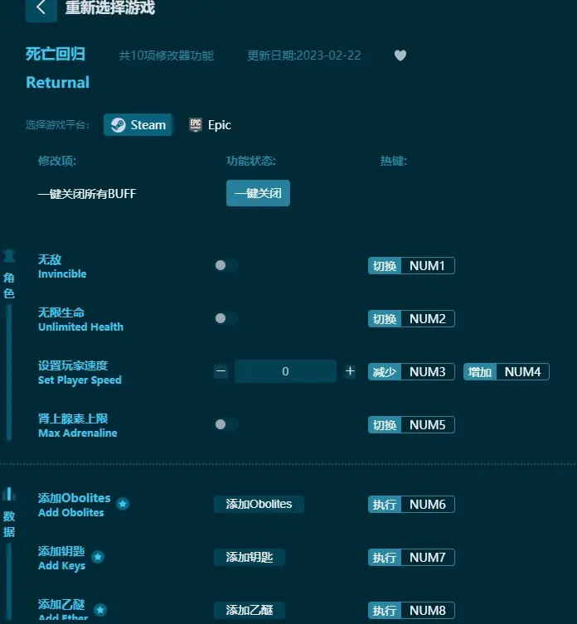
Task: Click the NUM1 hotkey for Invincible
Action: click(411, 266)
